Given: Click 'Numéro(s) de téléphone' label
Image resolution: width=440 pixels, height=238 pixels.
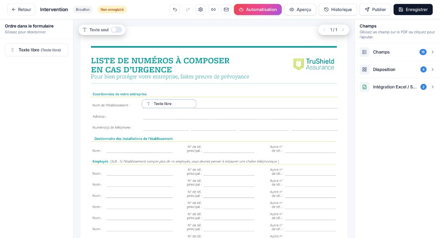Looking at the screenshot, I should pos(112,127).
